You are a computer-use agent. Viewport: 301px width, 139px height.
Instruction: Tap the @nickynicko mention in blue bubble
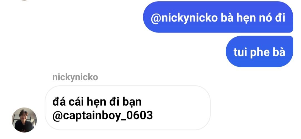point(184,18)
